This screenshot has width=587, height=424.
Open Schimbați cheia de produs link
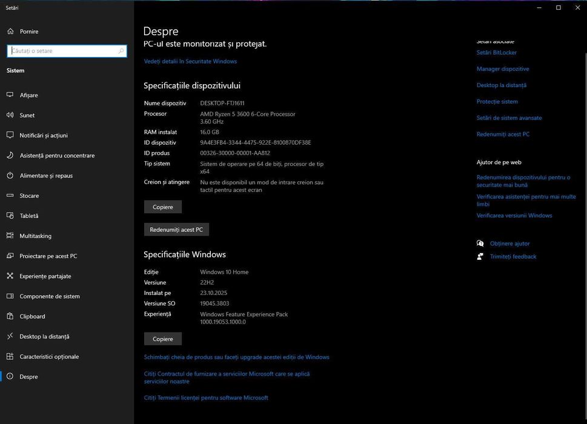click(237, 357)
